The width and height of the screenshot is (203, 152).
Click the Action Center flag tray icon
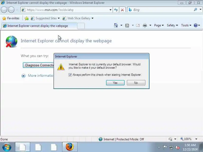[x=165, y=147]
